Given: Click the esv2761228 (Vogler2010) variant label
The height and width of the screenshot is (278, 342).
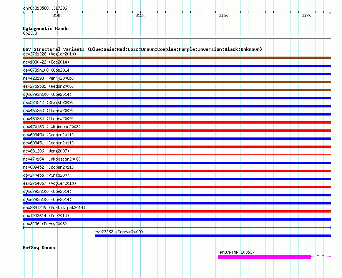Looking at the screenshot, I should click(x=50, y=54).
